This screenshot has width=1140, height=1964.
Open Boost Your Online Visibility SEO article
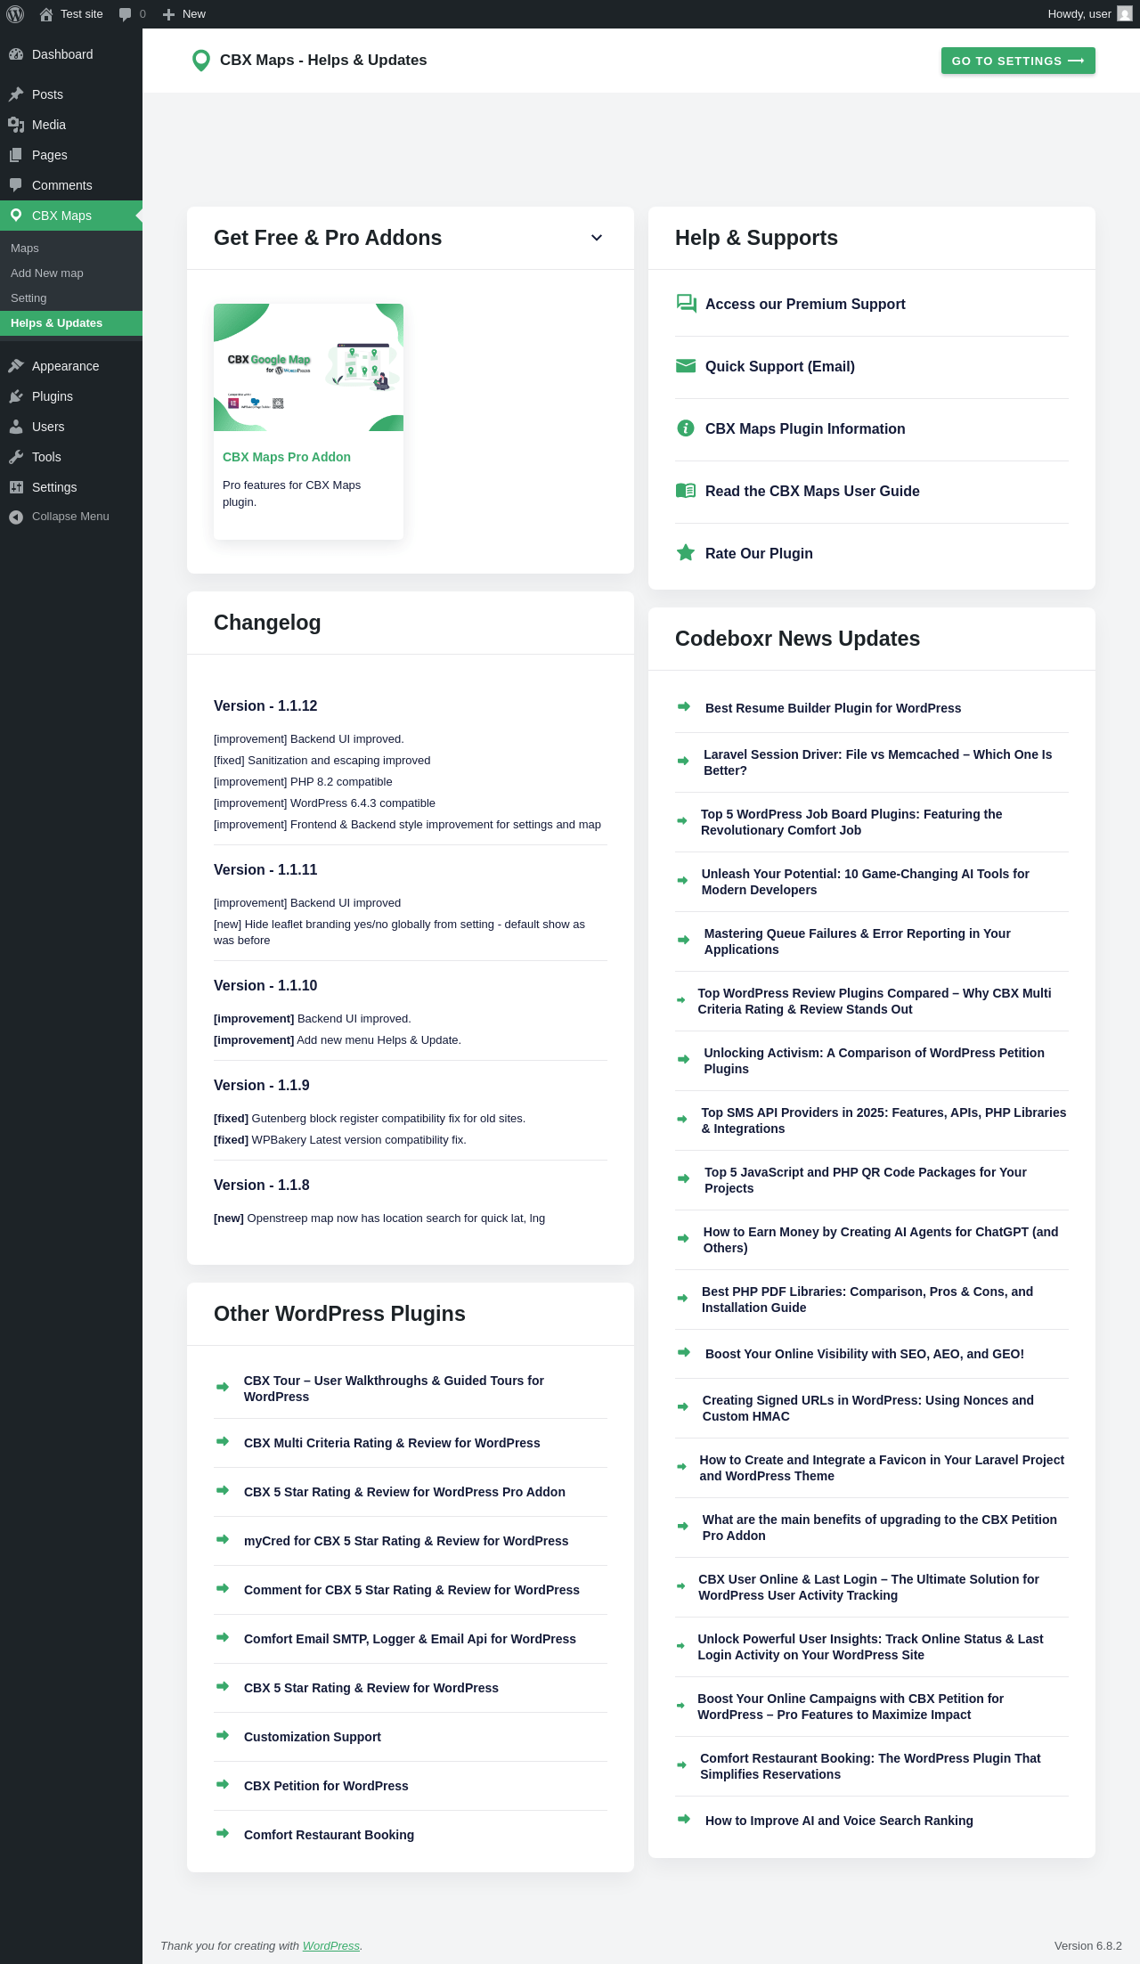(x=865, y=1354)
